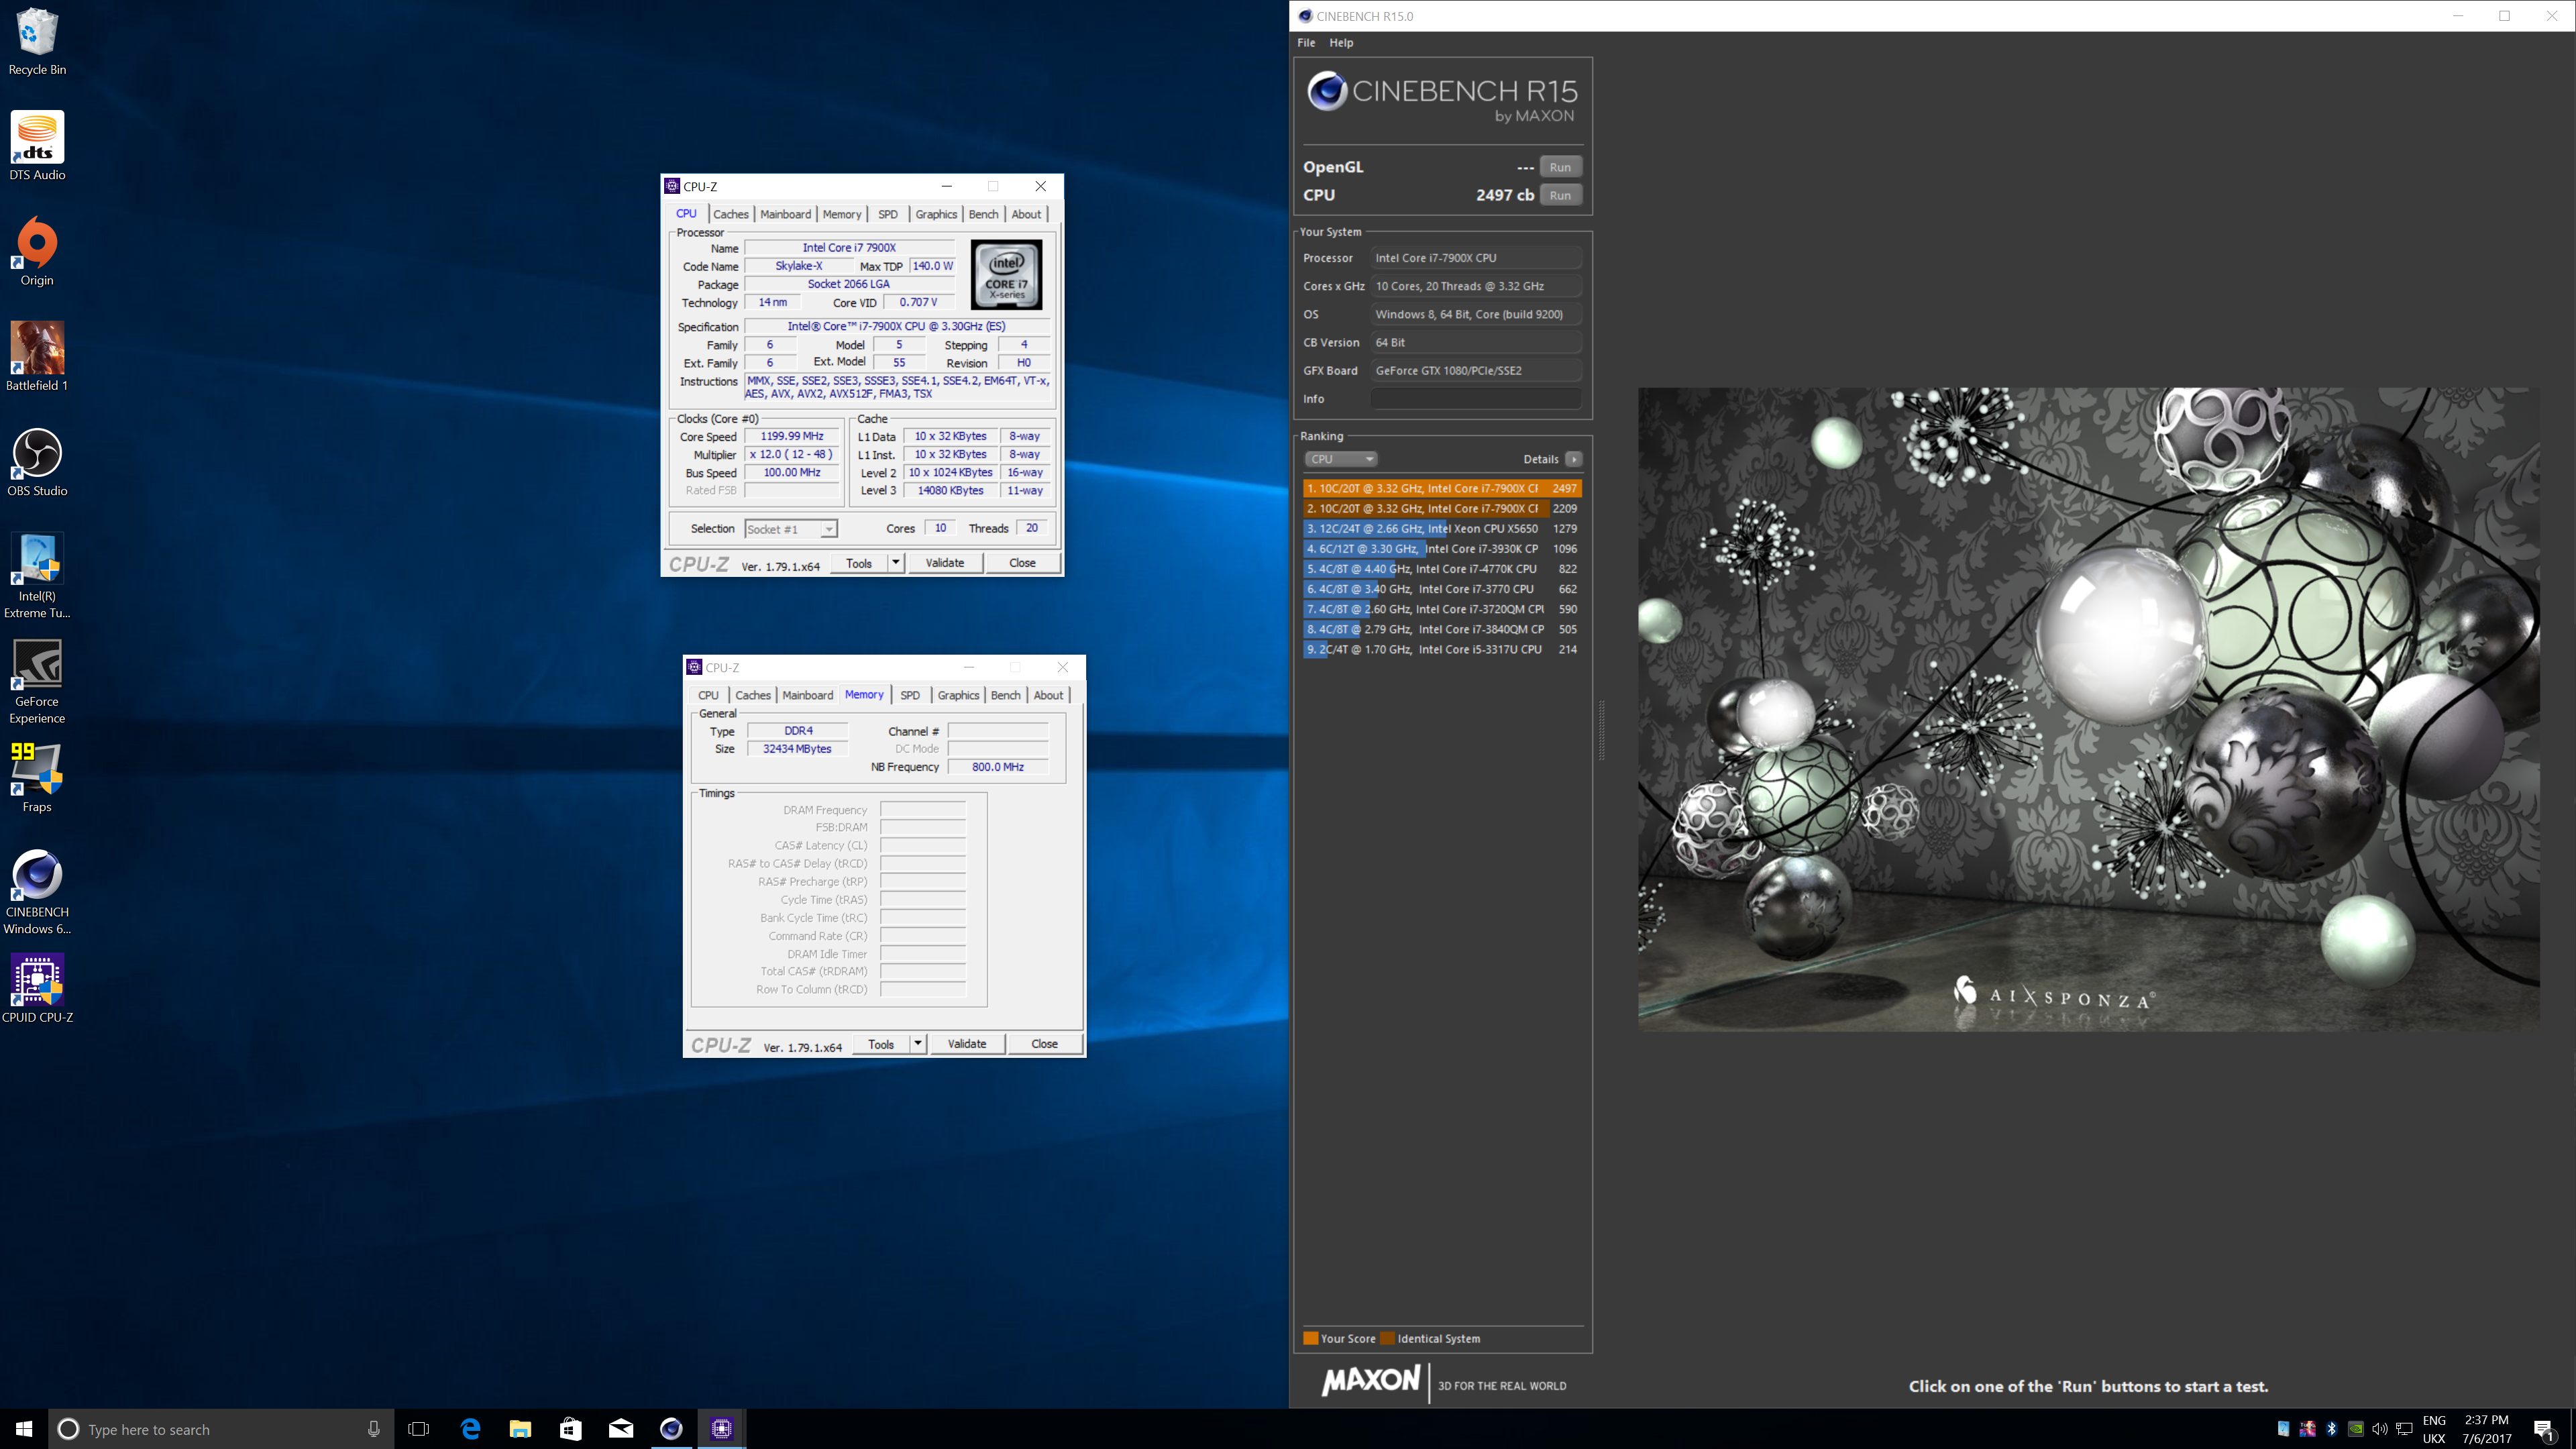Image resolution: width=2576 pixels, height=1449 pixels.
Task: Select the GeForce Experience desktop icon
Action: point(37,682)
